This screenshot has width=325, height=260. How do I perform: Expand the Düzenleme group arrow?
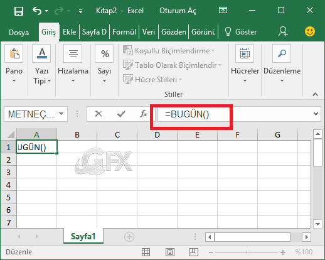coord(282,80)
